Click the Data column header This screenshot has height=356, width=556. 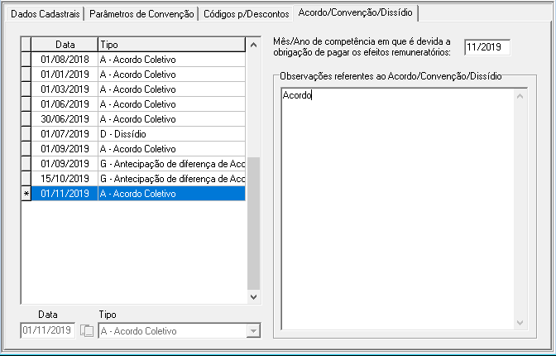[x=64, y=44]
